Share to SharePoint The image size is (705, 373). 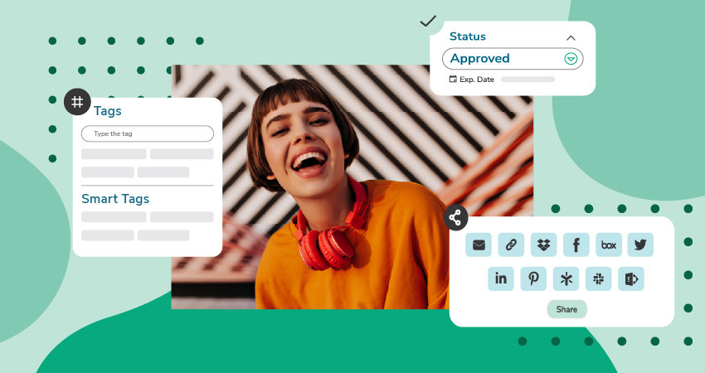tap(631, 279)
